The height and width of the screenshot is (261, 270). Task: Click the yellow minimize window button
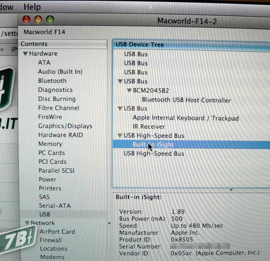[x=38, y=19]
